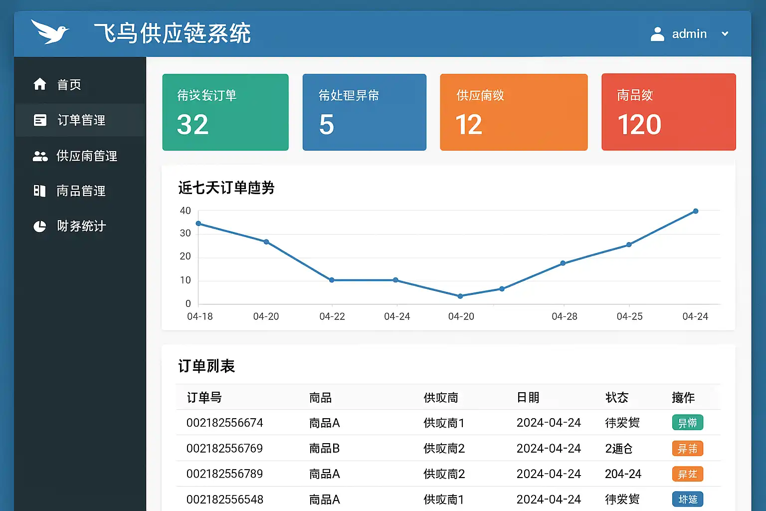Click the white bird logo icon
The width and height of the screenshot is (766, 511).
pyautogui.click(x=50, y=32)
